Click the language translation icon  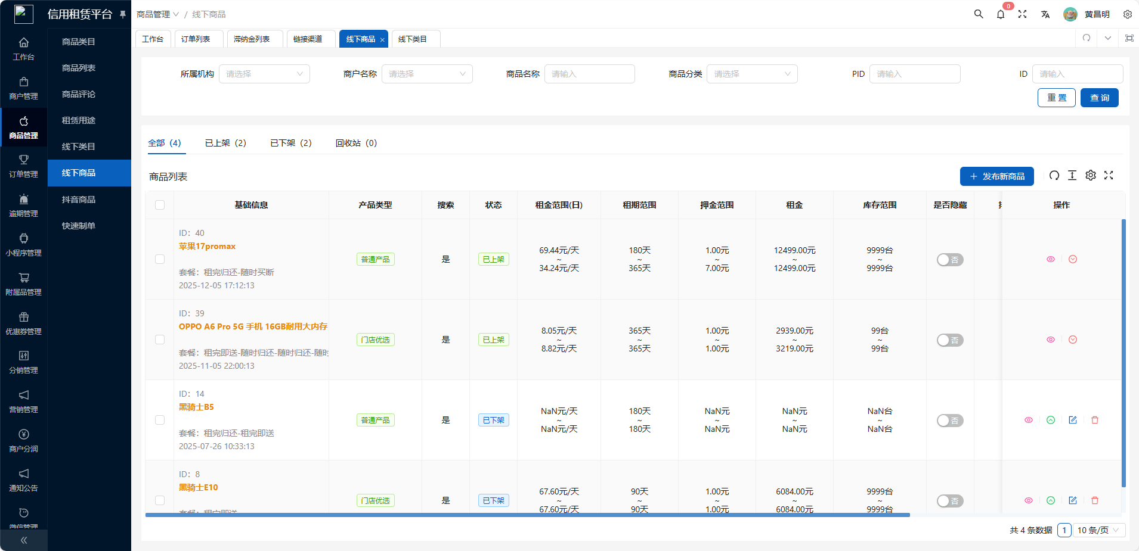click(x=1045, y=14)
